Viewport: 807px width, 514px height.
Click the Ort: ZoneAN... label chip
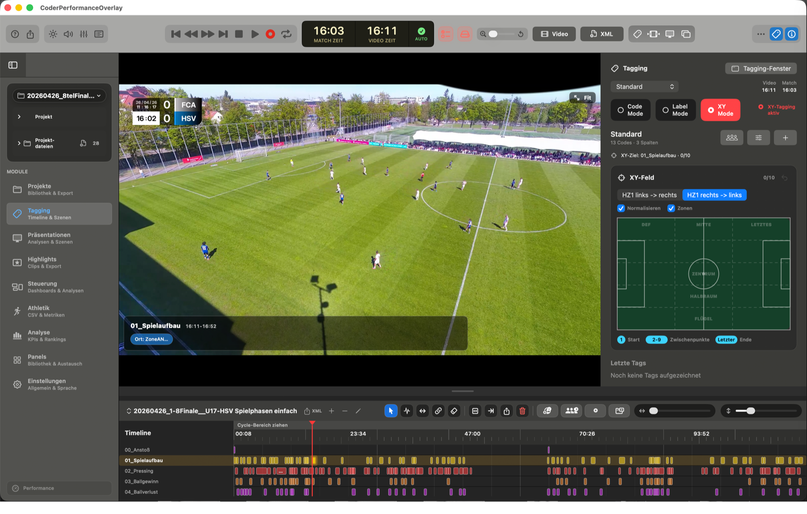tap(152, 339)
